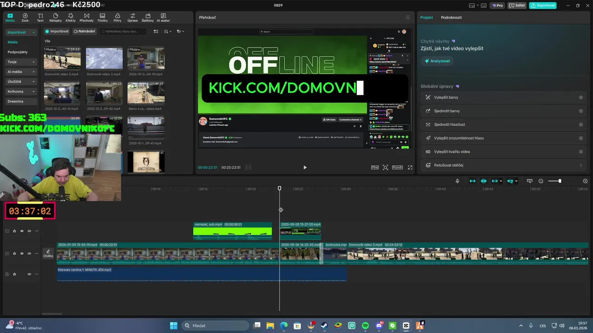
Task: Click the Nahrávání record button
Action: (84, 31)
